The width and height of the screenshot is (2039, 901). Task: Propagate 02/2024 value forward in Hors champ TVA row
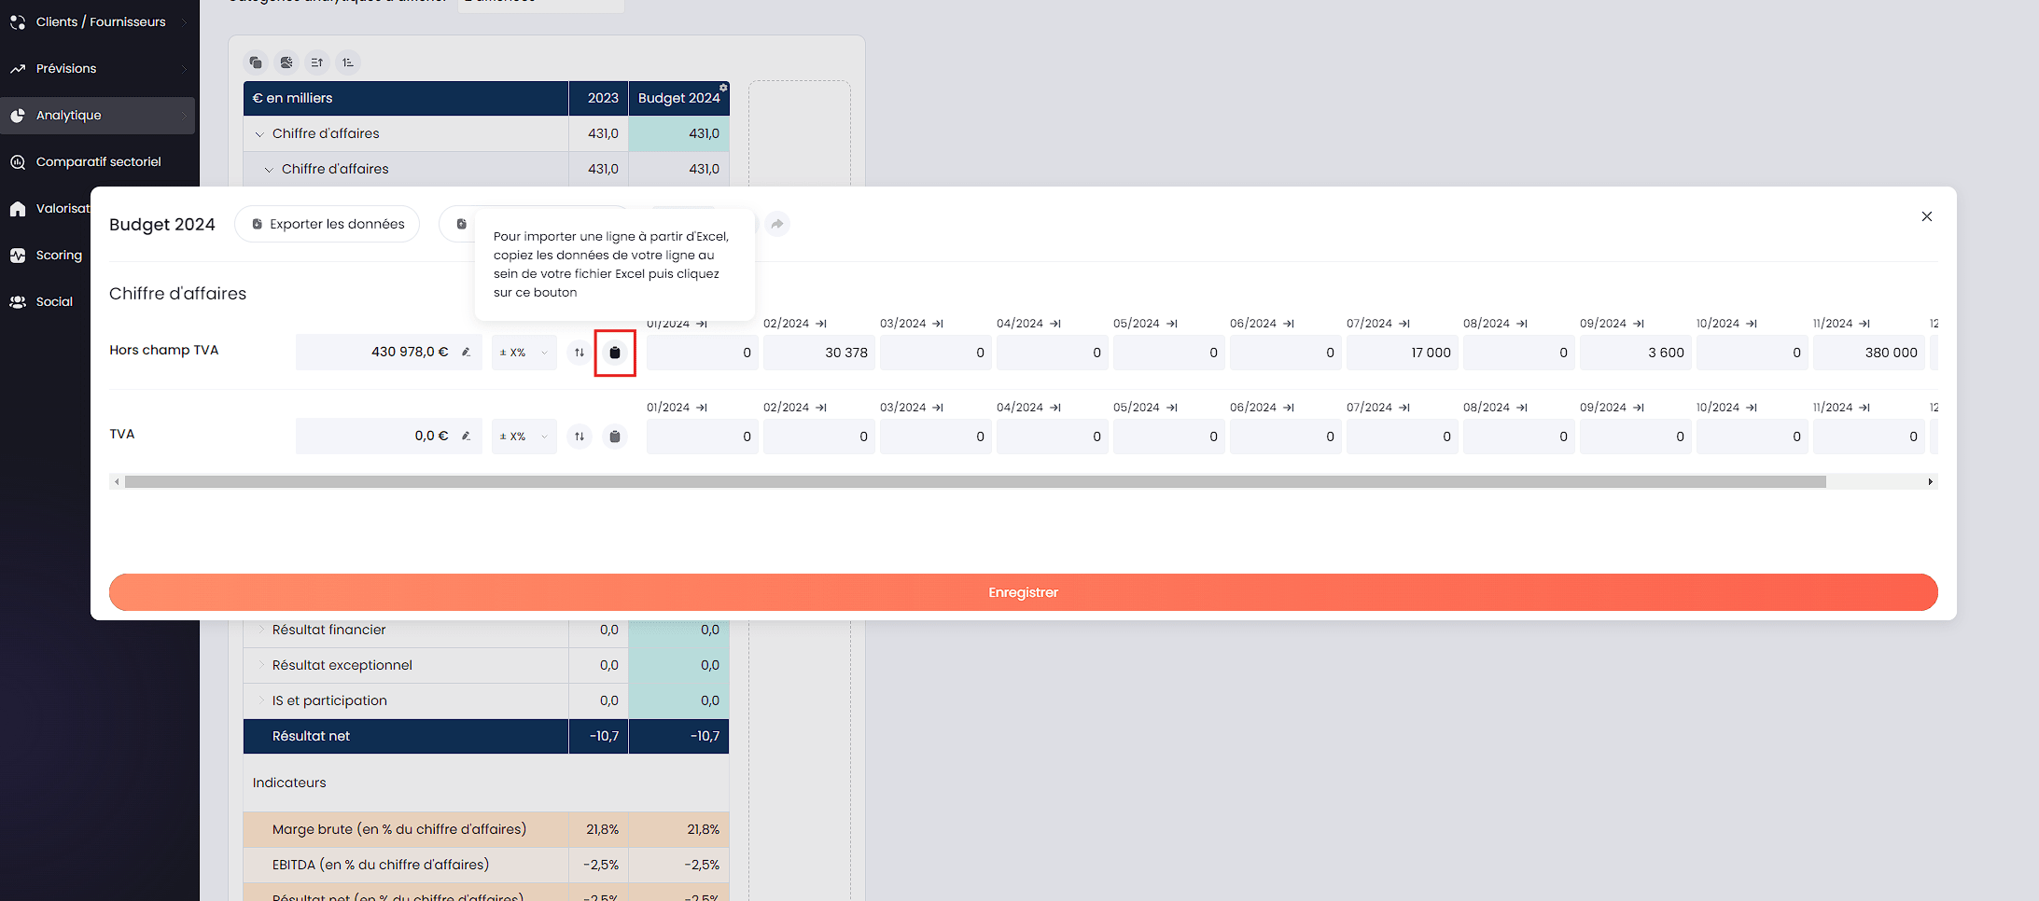tap(821, 324)
